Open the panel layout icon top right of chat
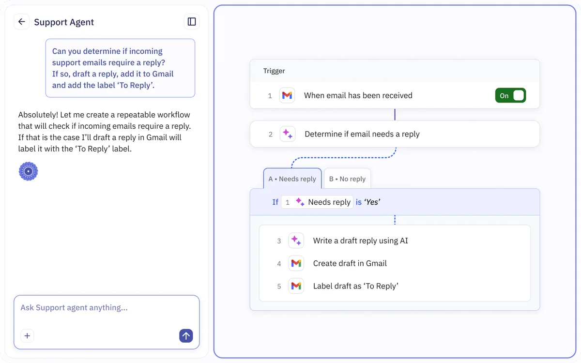 (191, 21)
